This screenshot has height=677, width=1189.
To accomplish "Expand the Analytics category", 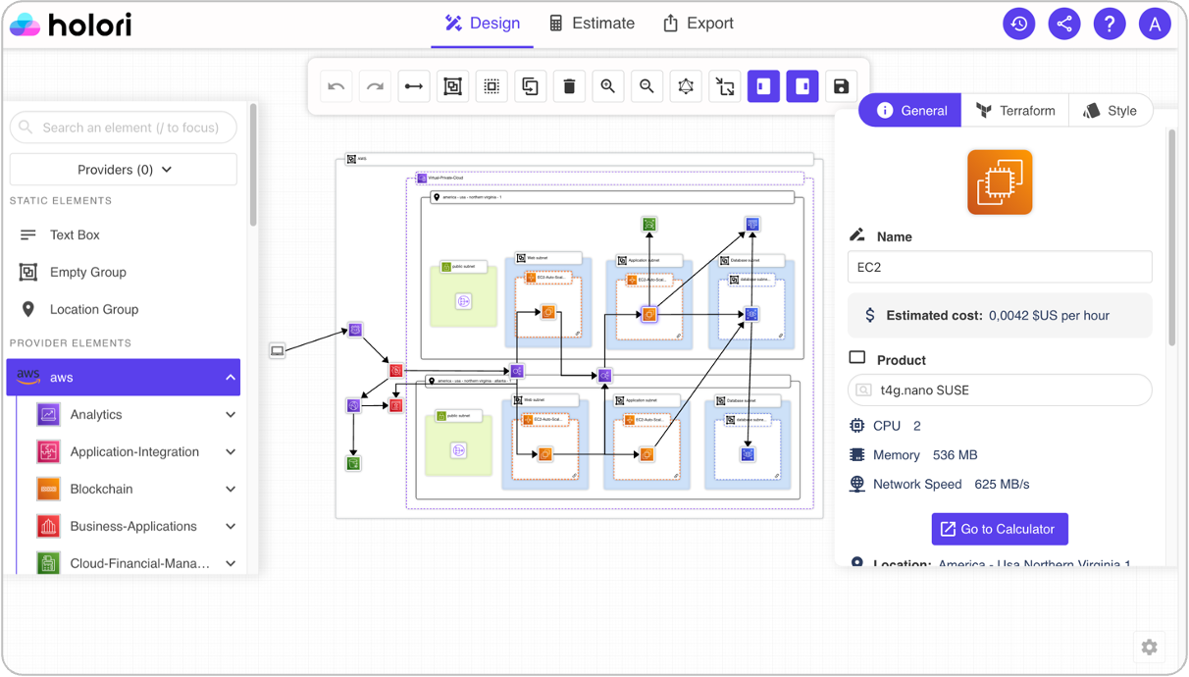I will [x=231, y=415].
